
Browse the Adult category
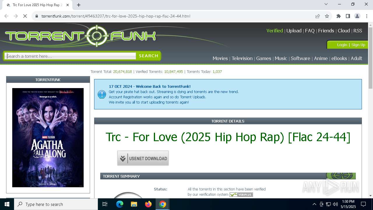click(356, 58)
